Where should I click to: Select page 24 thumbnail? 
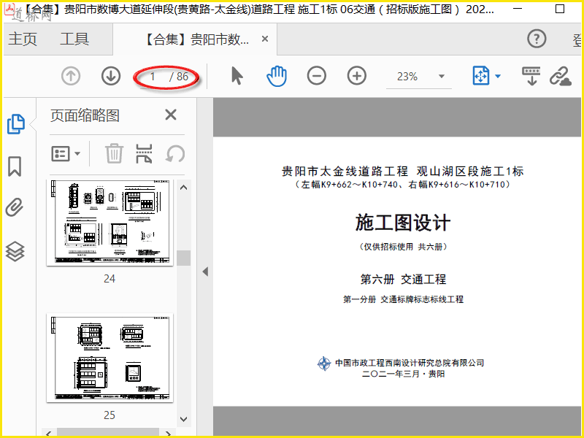click(x=110, y=223)
